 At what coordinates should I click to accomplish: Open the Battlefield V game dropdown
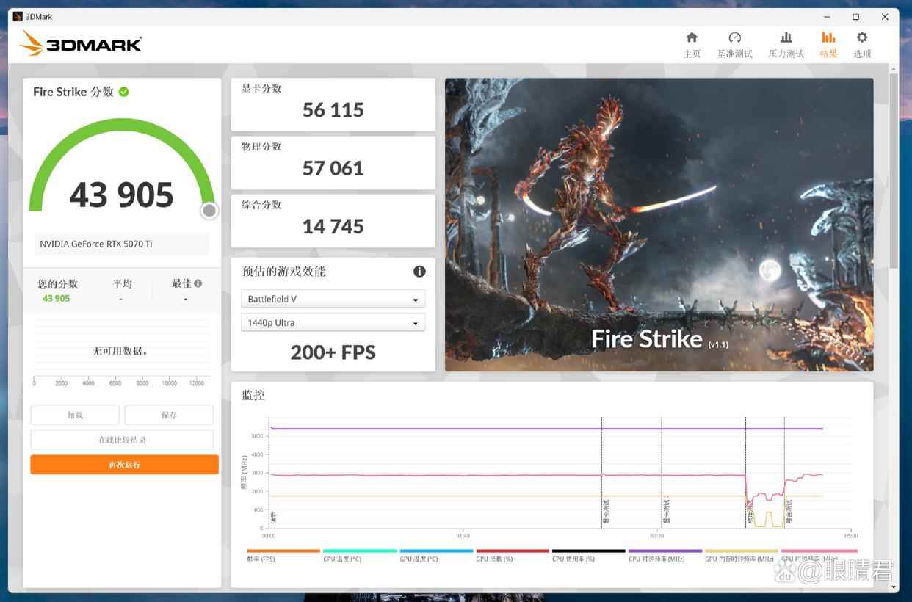coord(333,299)
